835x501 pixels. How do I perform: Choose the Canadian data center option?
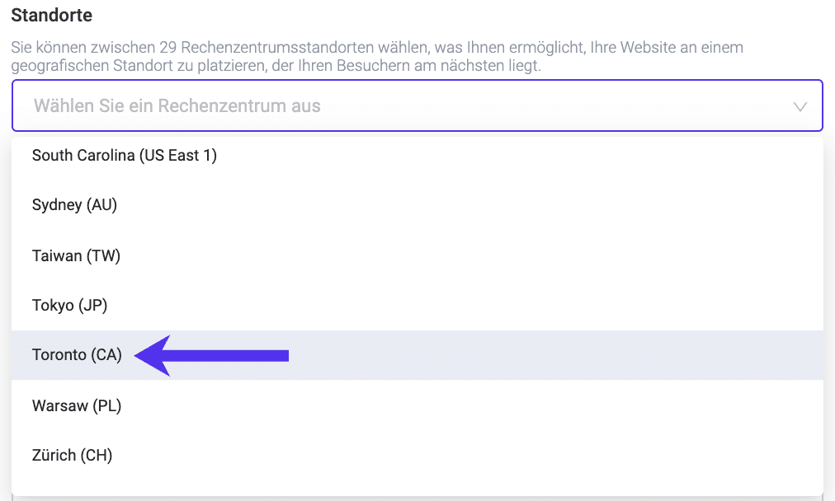[77, 355]
